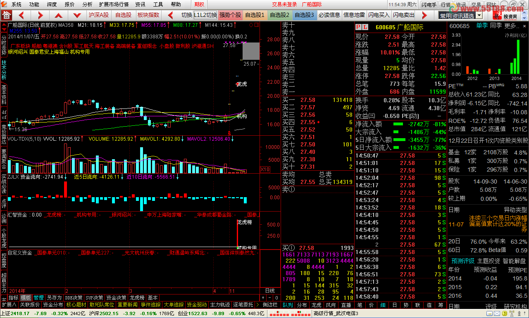
Task: Switch to 自选股2 list
Action: coord(280,15)
